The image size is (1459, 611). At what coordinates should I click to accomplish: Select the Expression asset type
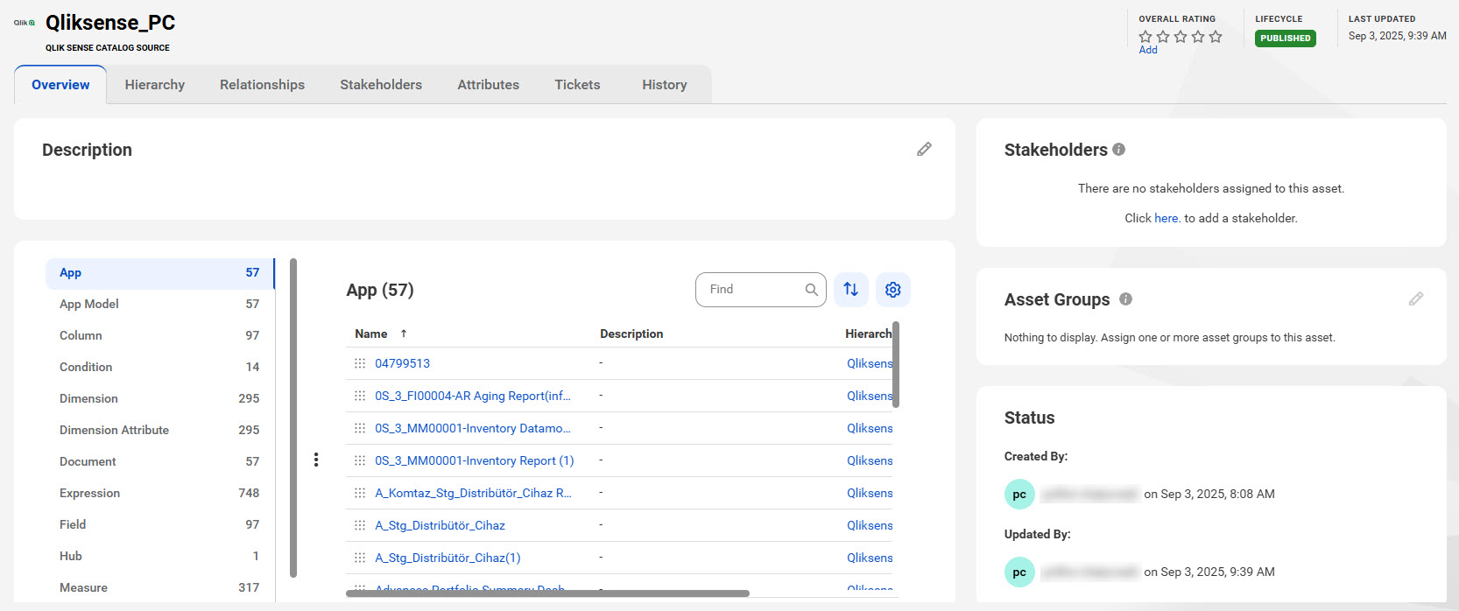click(x=159, y=493)
